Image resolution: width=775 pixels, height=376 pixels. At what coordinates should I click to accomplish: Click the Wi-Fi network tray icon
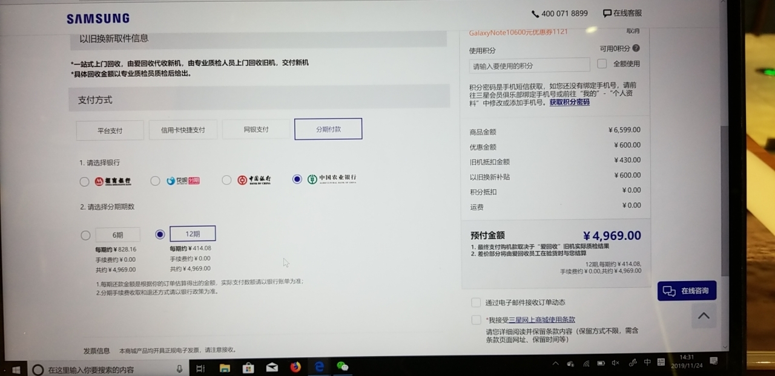(586, 363)
